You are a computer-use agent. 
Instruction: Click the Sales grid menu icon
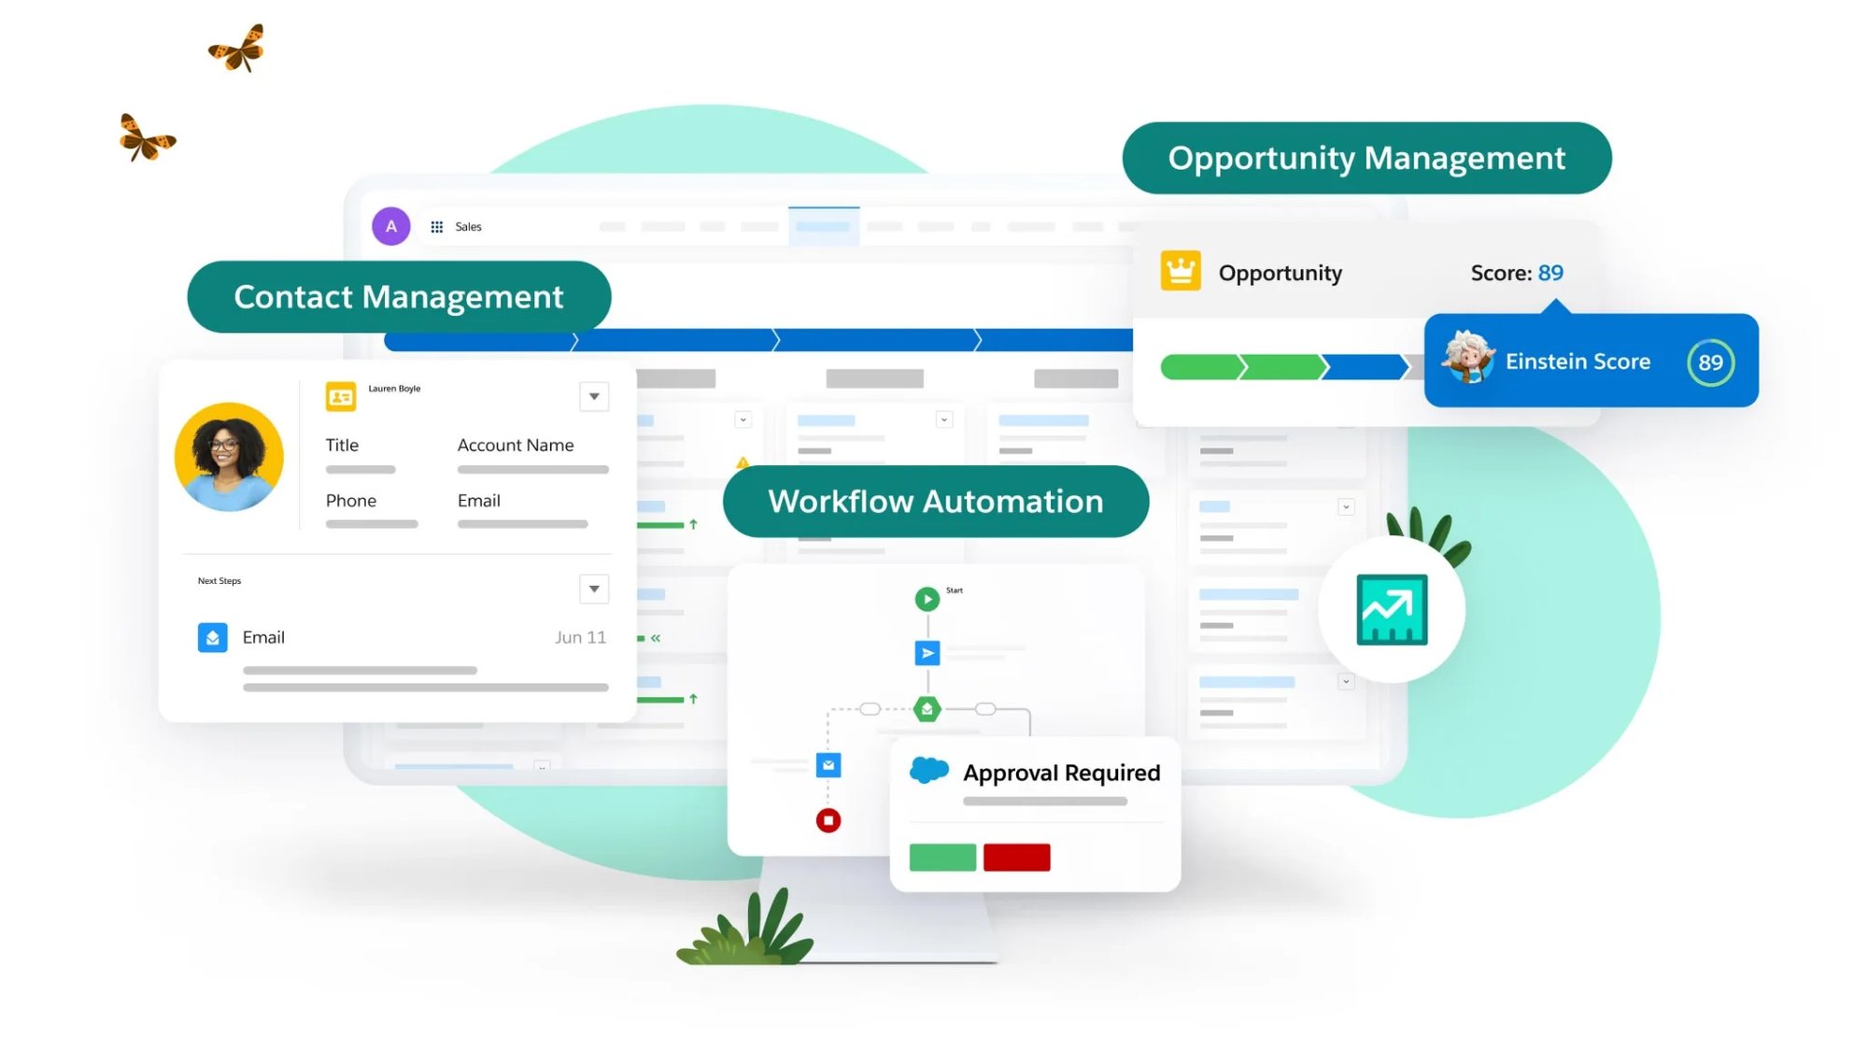pyautogui.click(x=436, y=226)
